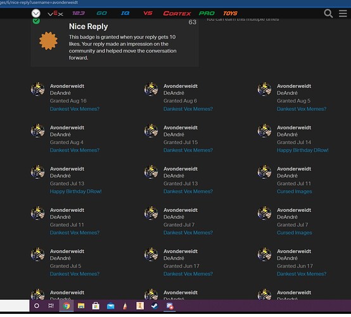Open Google Chrome in the taskbar

(67, 306)
